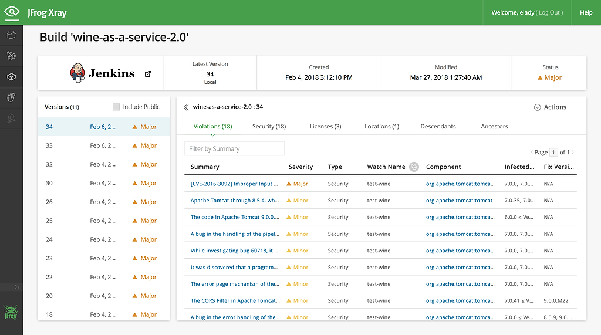Screen dimensions: 601x335
Task: Open 'While investigating bug 60718' violation
Action: pyautogui.click(x=234, y=251)
